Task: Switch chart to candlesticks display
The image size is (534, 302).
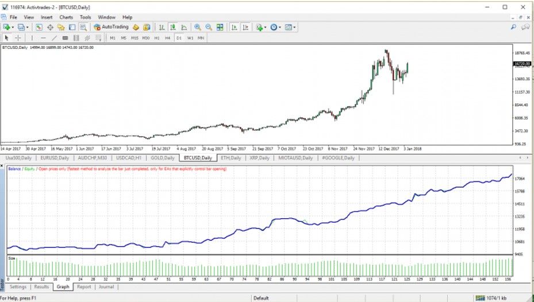Action: [x=172, y=27]
